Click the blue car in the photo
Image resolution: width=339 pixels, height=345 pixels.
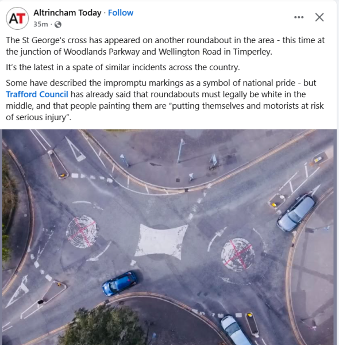pos(120,283)
